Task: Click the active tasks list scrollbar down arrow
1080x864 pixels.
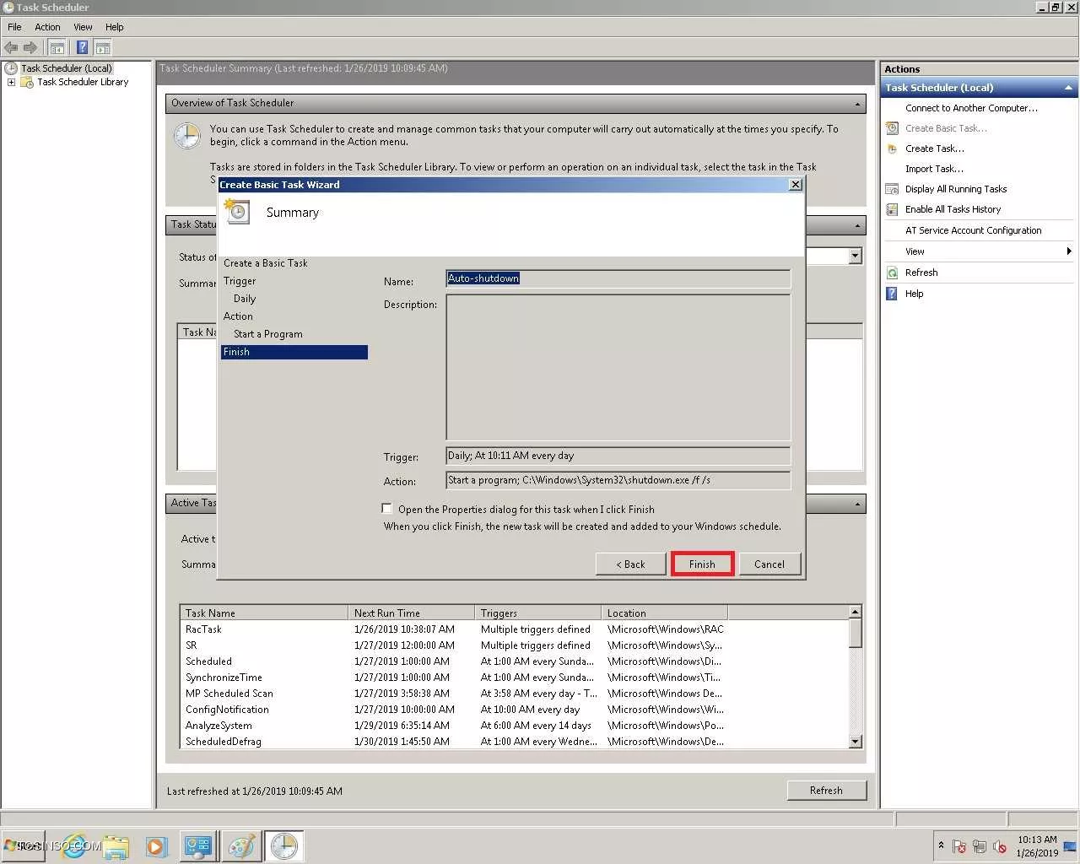Action: point(855,742)
